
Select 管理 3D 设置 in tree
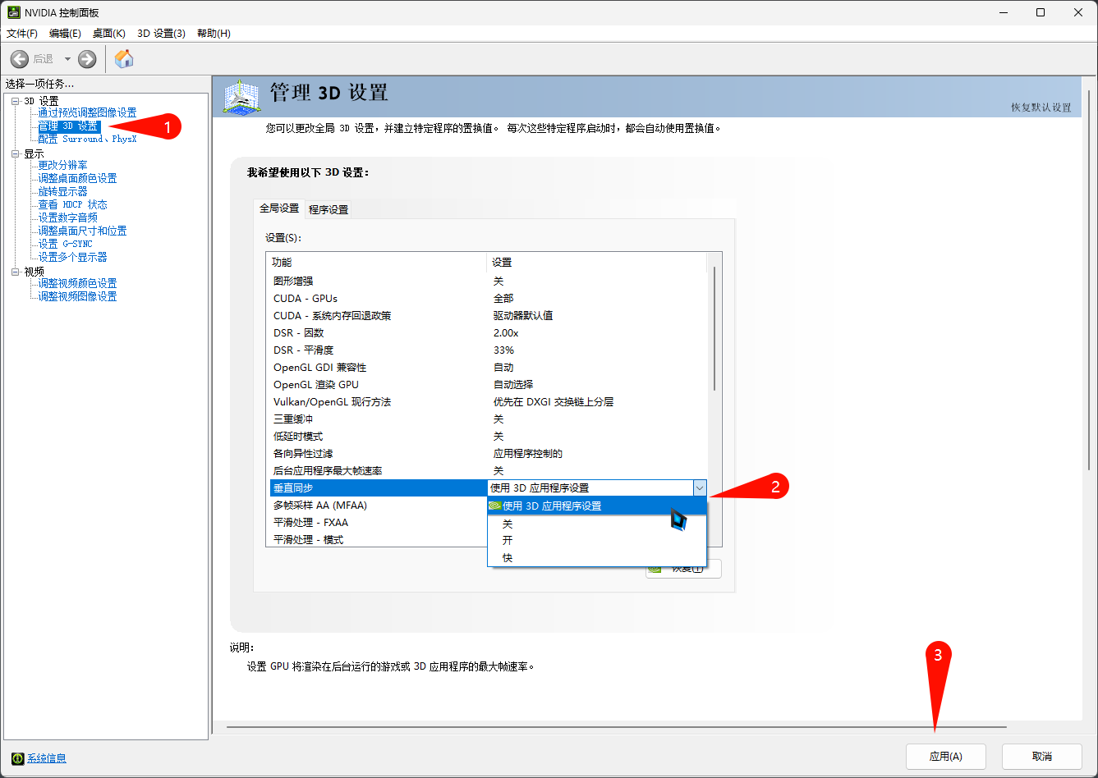68,126
